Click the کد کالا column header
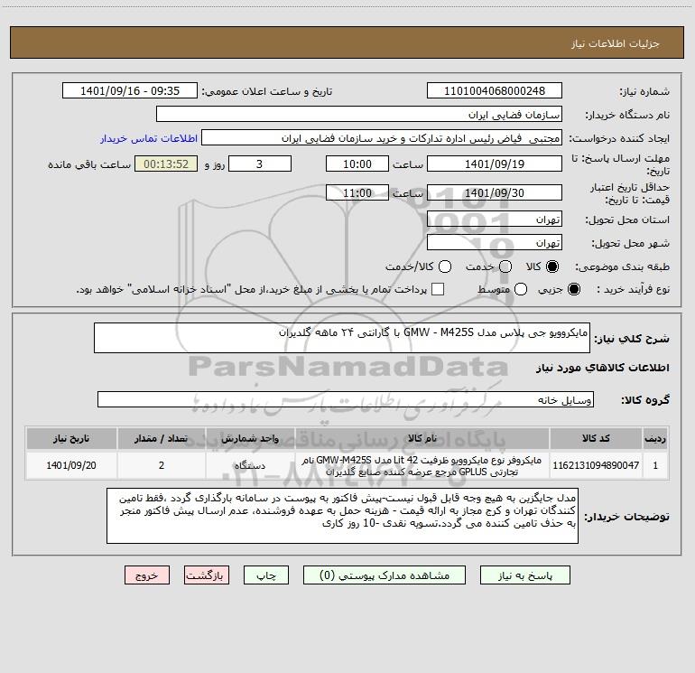 click(x=596, y=438)
